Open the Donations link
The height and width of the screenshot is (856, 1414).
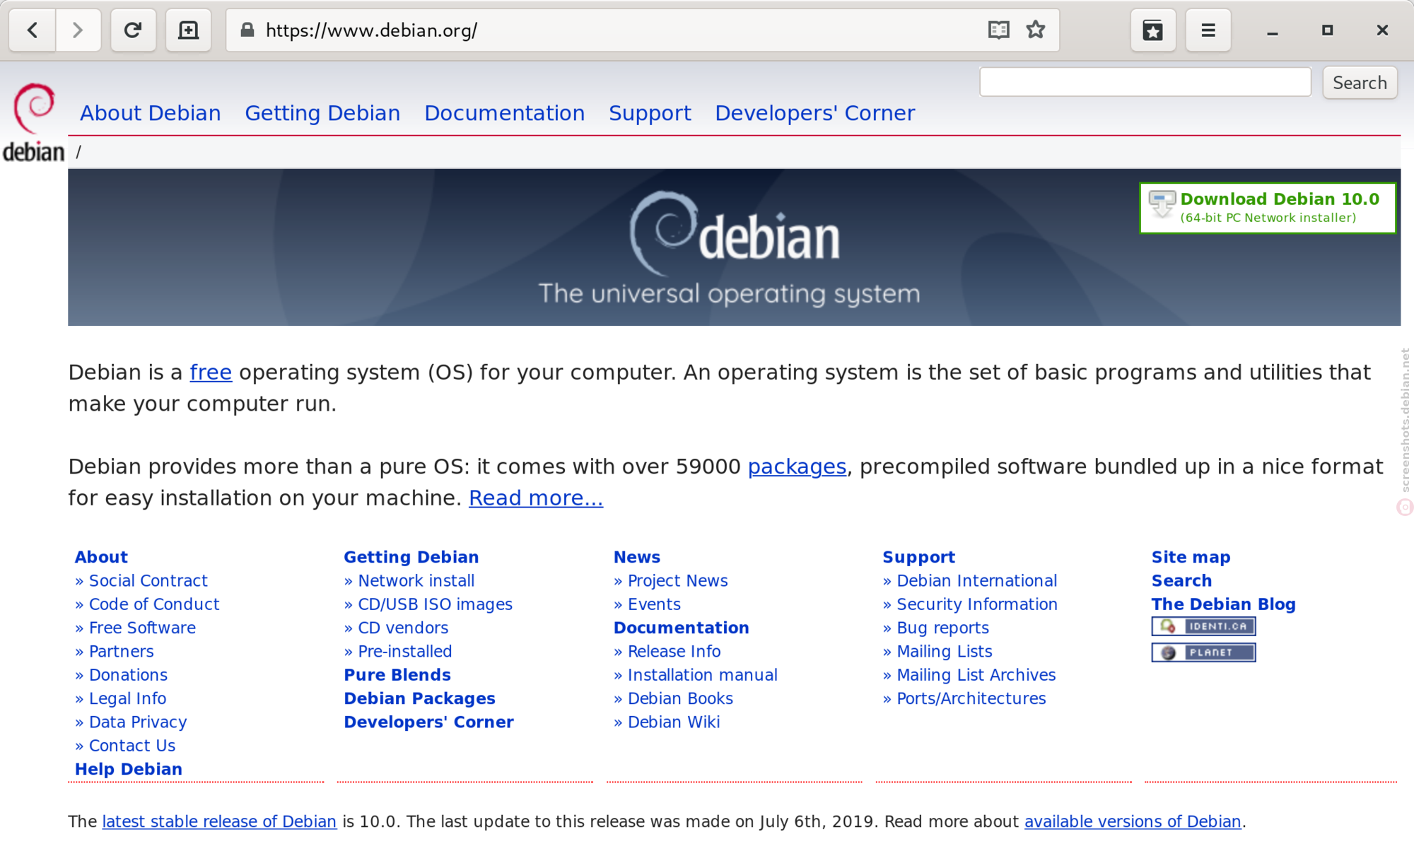[x=128, y=675]
